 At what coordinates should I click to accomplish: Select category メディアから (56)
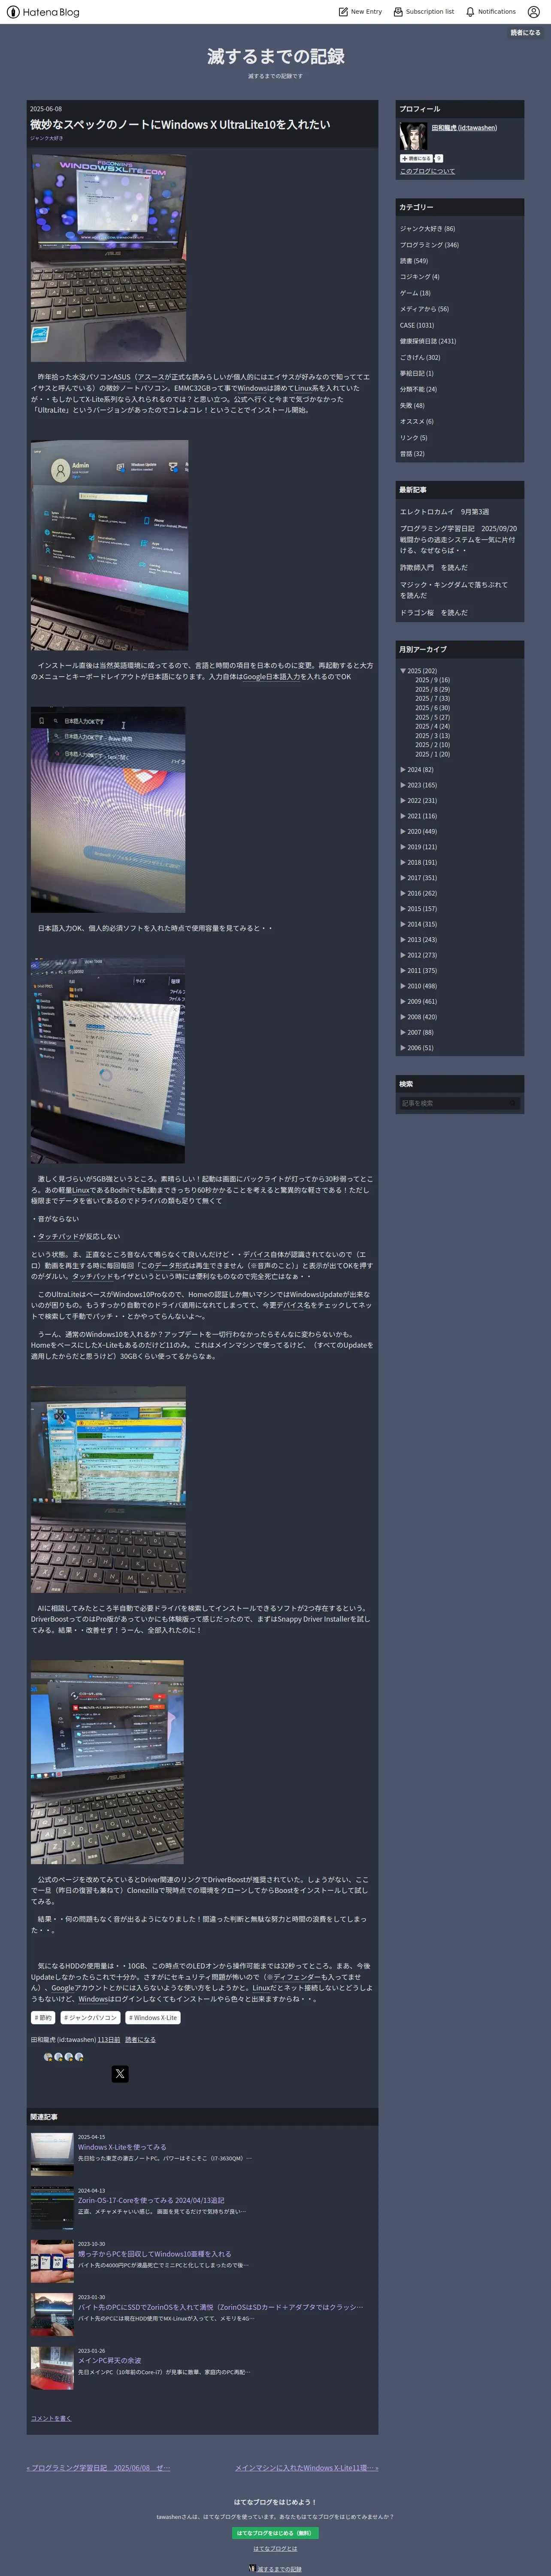coord(424,309)
